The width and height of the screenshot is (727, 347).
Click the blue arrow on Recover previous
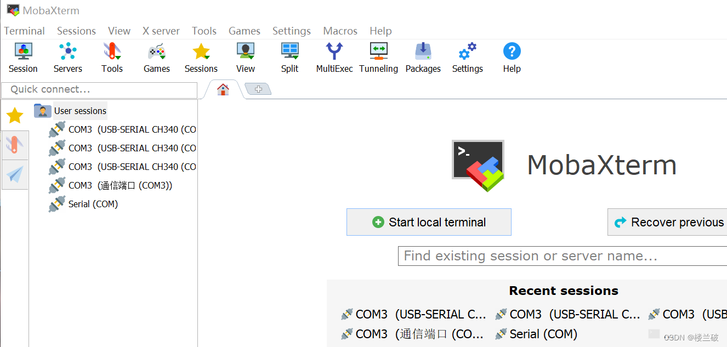pos(621,222)
